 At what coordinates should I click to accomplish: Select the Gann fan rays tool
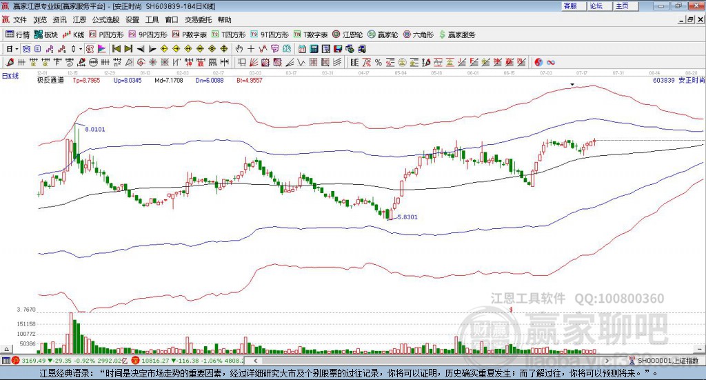click(x=254, y=62)
